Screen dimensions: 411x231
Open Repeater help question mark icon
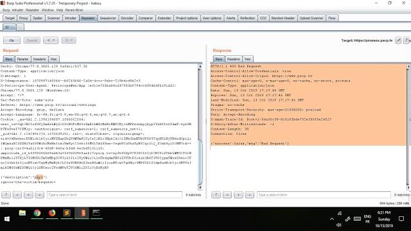point(406,40)
